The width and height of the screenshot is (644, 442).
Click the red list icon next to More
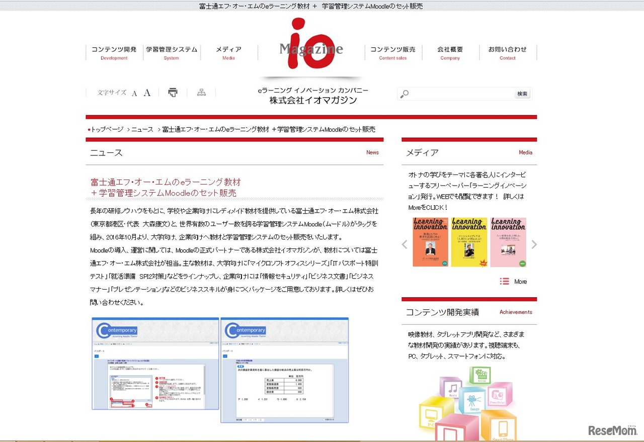(504, 282)
